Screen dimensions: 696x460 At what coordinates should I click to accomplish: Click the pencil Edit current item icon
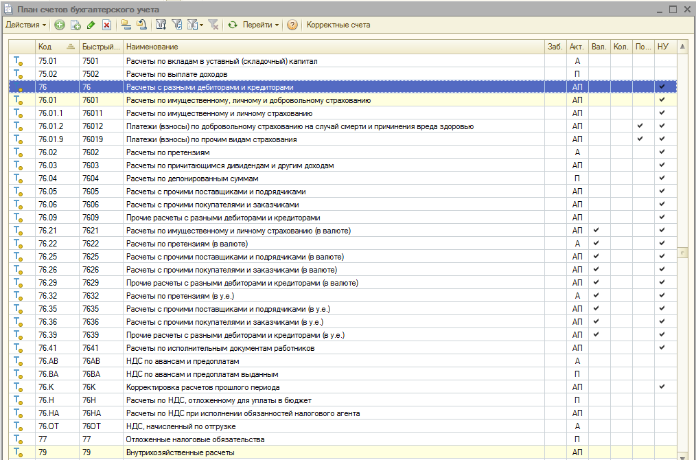[91, 25]
